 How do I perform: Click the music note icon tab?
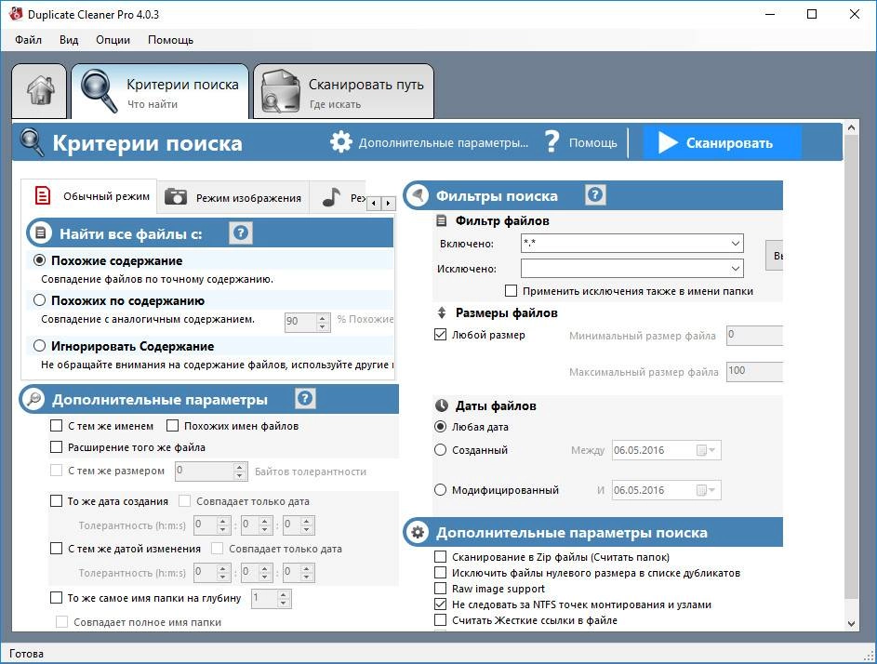click(332, 197)
